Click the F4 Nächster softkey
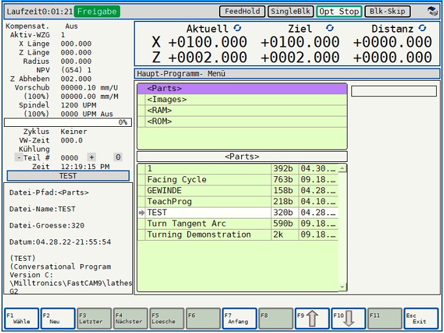 (x=130, y=318)
